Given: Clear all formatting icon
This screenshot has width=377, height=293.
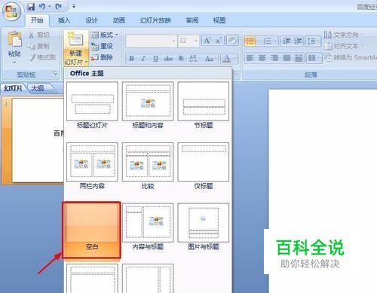Looking at the screenshot, I should (x=232, y=41).
